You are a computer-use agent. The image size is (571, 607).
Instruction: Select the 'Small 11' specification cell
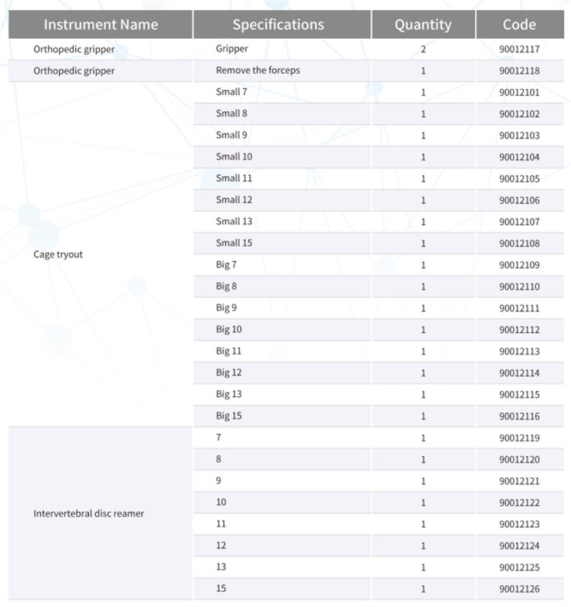[234, 178]
